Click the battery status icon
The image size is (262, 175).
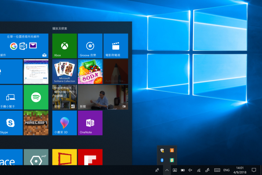[183, 170]
